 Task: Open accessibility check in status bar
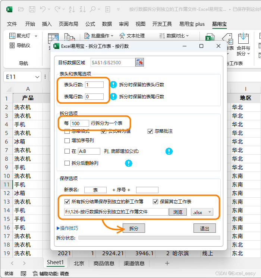point(51,274)
